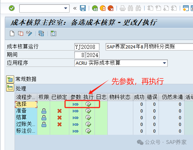The width and height of the screenshot is (193, 150).
Task: Click the Display/Change glasses pencil icon
Action: coord(29,34)
